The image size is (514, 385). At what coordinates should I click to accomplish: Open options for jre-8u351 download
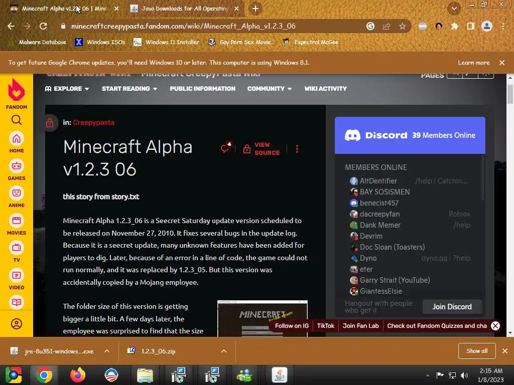(107, 351)
